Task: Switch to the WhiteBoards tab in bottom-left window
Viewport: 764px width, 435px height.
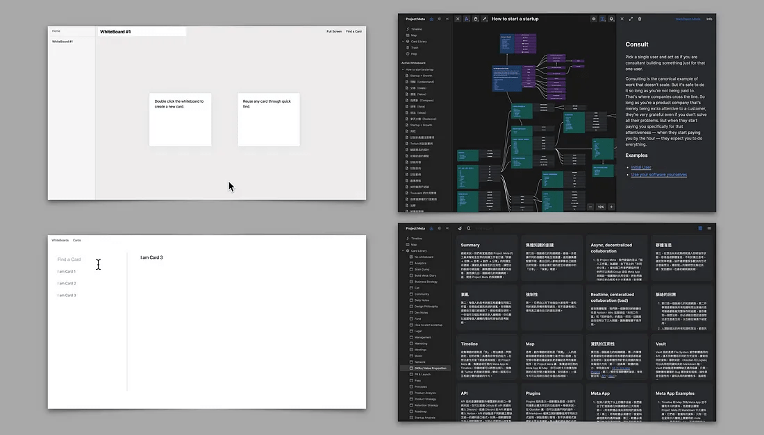Action: click(x=60, y=240)
